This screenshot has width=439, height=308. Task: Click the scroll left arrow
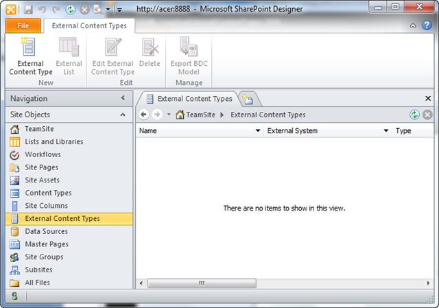[141, 283]
